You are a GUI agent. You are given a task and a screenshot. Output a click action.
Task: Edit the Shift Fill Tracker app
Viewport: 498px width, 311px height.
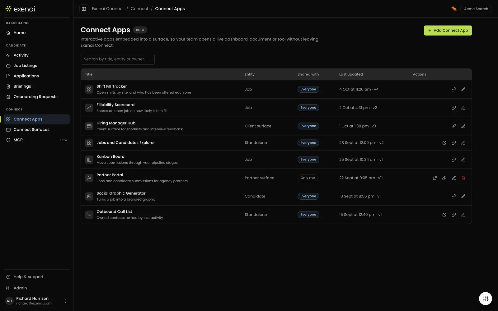(463, 89)
